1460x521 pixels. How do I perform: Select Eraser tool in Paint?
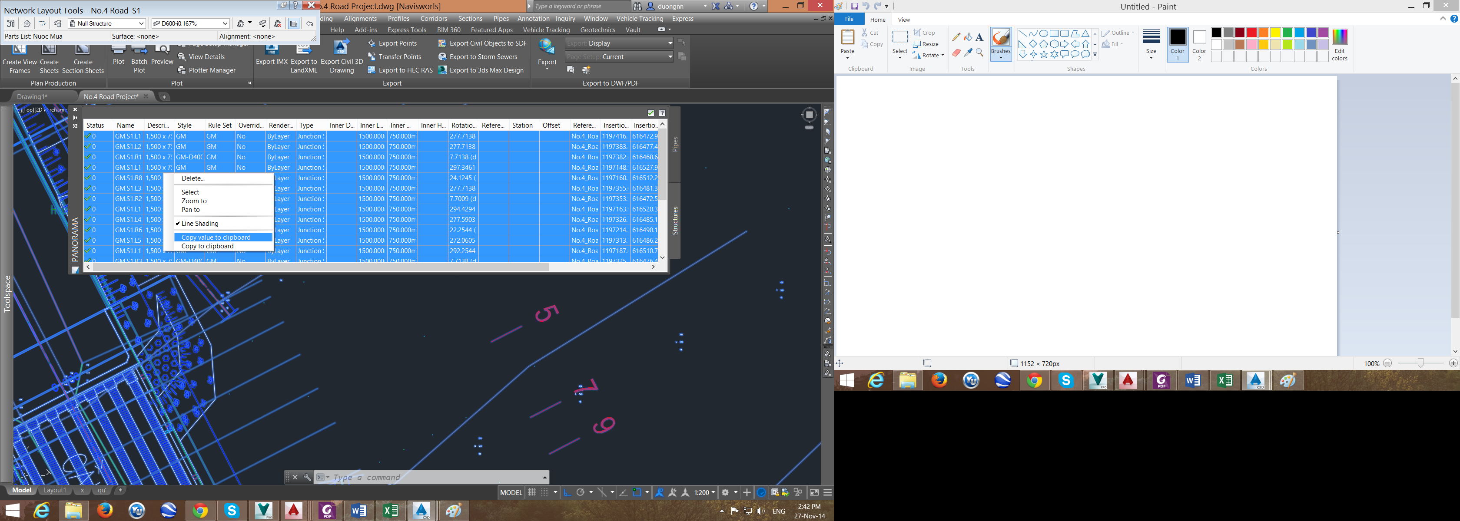click(x=956, y=53)
